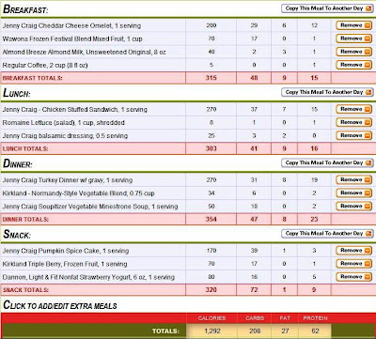Remove Jenny Craig Turkey Dinner w/ gravy

click(x=353, y=180)
